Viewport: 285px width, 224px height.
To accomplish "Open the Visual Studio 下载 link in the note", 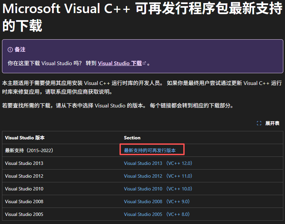I will [x=120, y=63].
